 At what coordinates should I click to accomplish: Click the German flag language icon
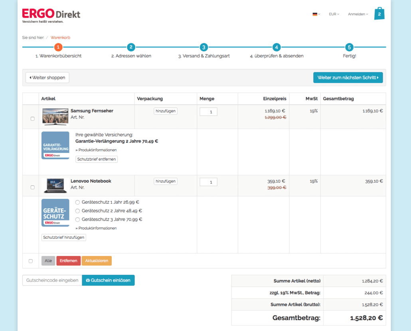tap(315, 14)
